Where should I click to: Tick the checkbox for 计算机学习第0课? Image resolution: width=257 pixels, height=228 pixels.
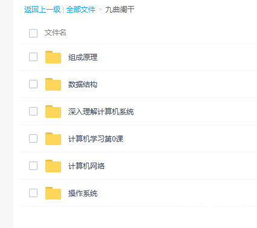pyautogui.click(x=33, y=138)
